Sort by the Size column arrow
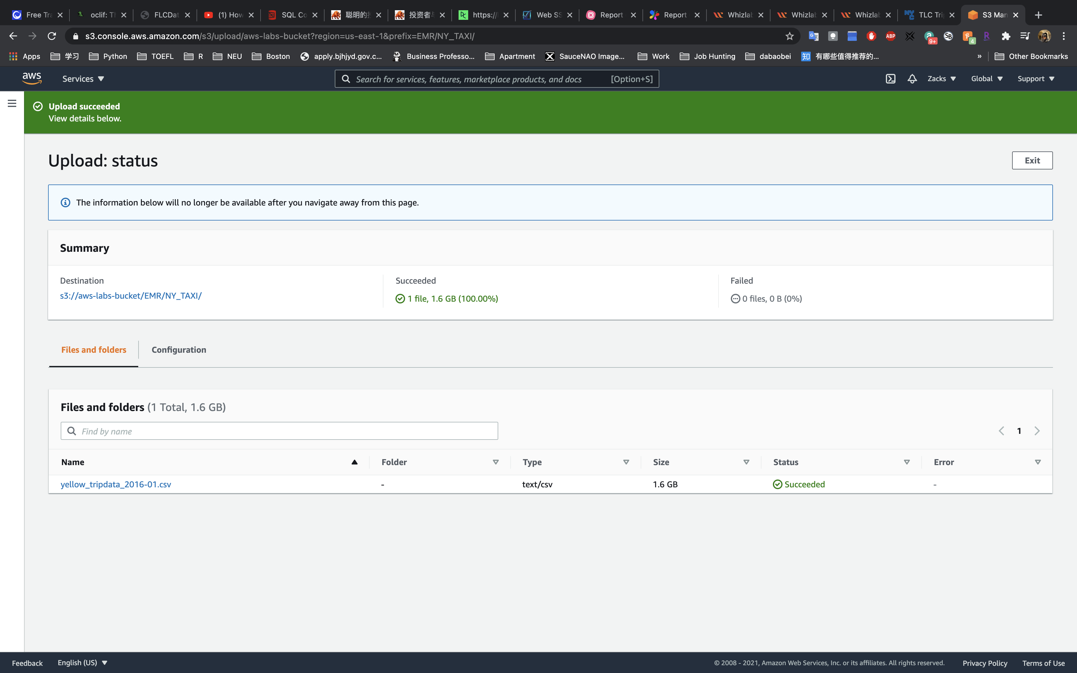This screenshot has width=1077, height=673. (746, 462)
